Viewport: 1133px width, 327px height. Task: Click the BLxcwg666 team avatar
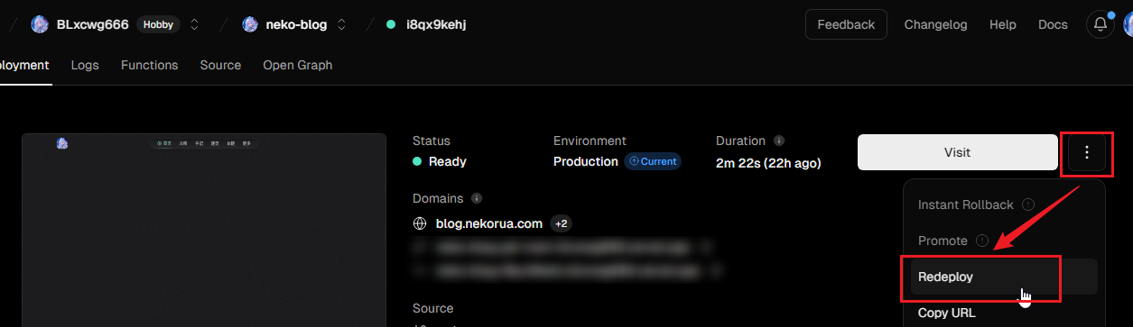point(40,24)
